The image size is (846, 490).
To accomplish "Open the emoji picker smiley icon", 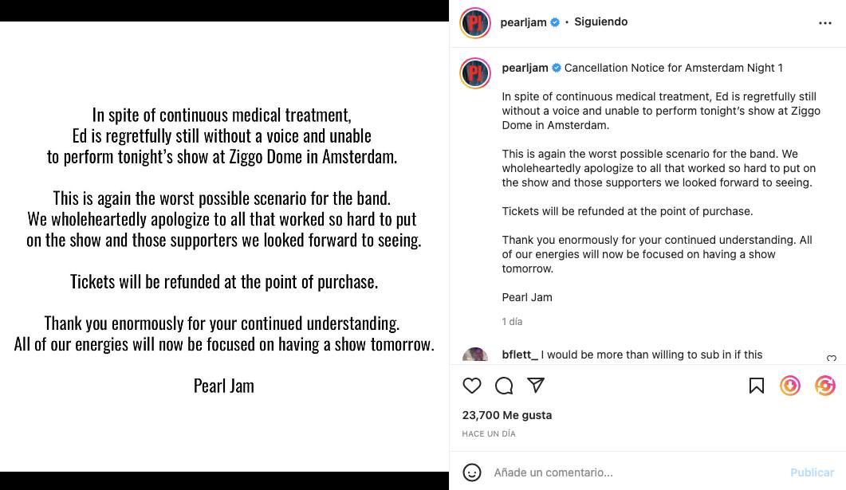I will click(x=472, y=472).
